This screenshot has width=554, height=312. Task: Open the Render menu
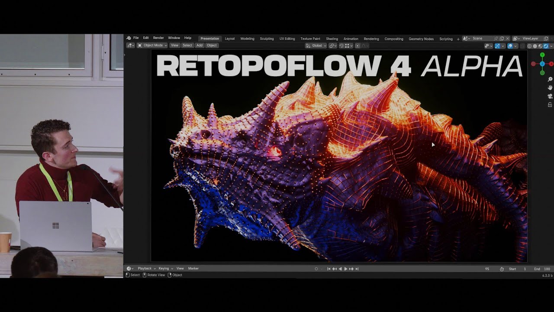(x=158, y=38)
